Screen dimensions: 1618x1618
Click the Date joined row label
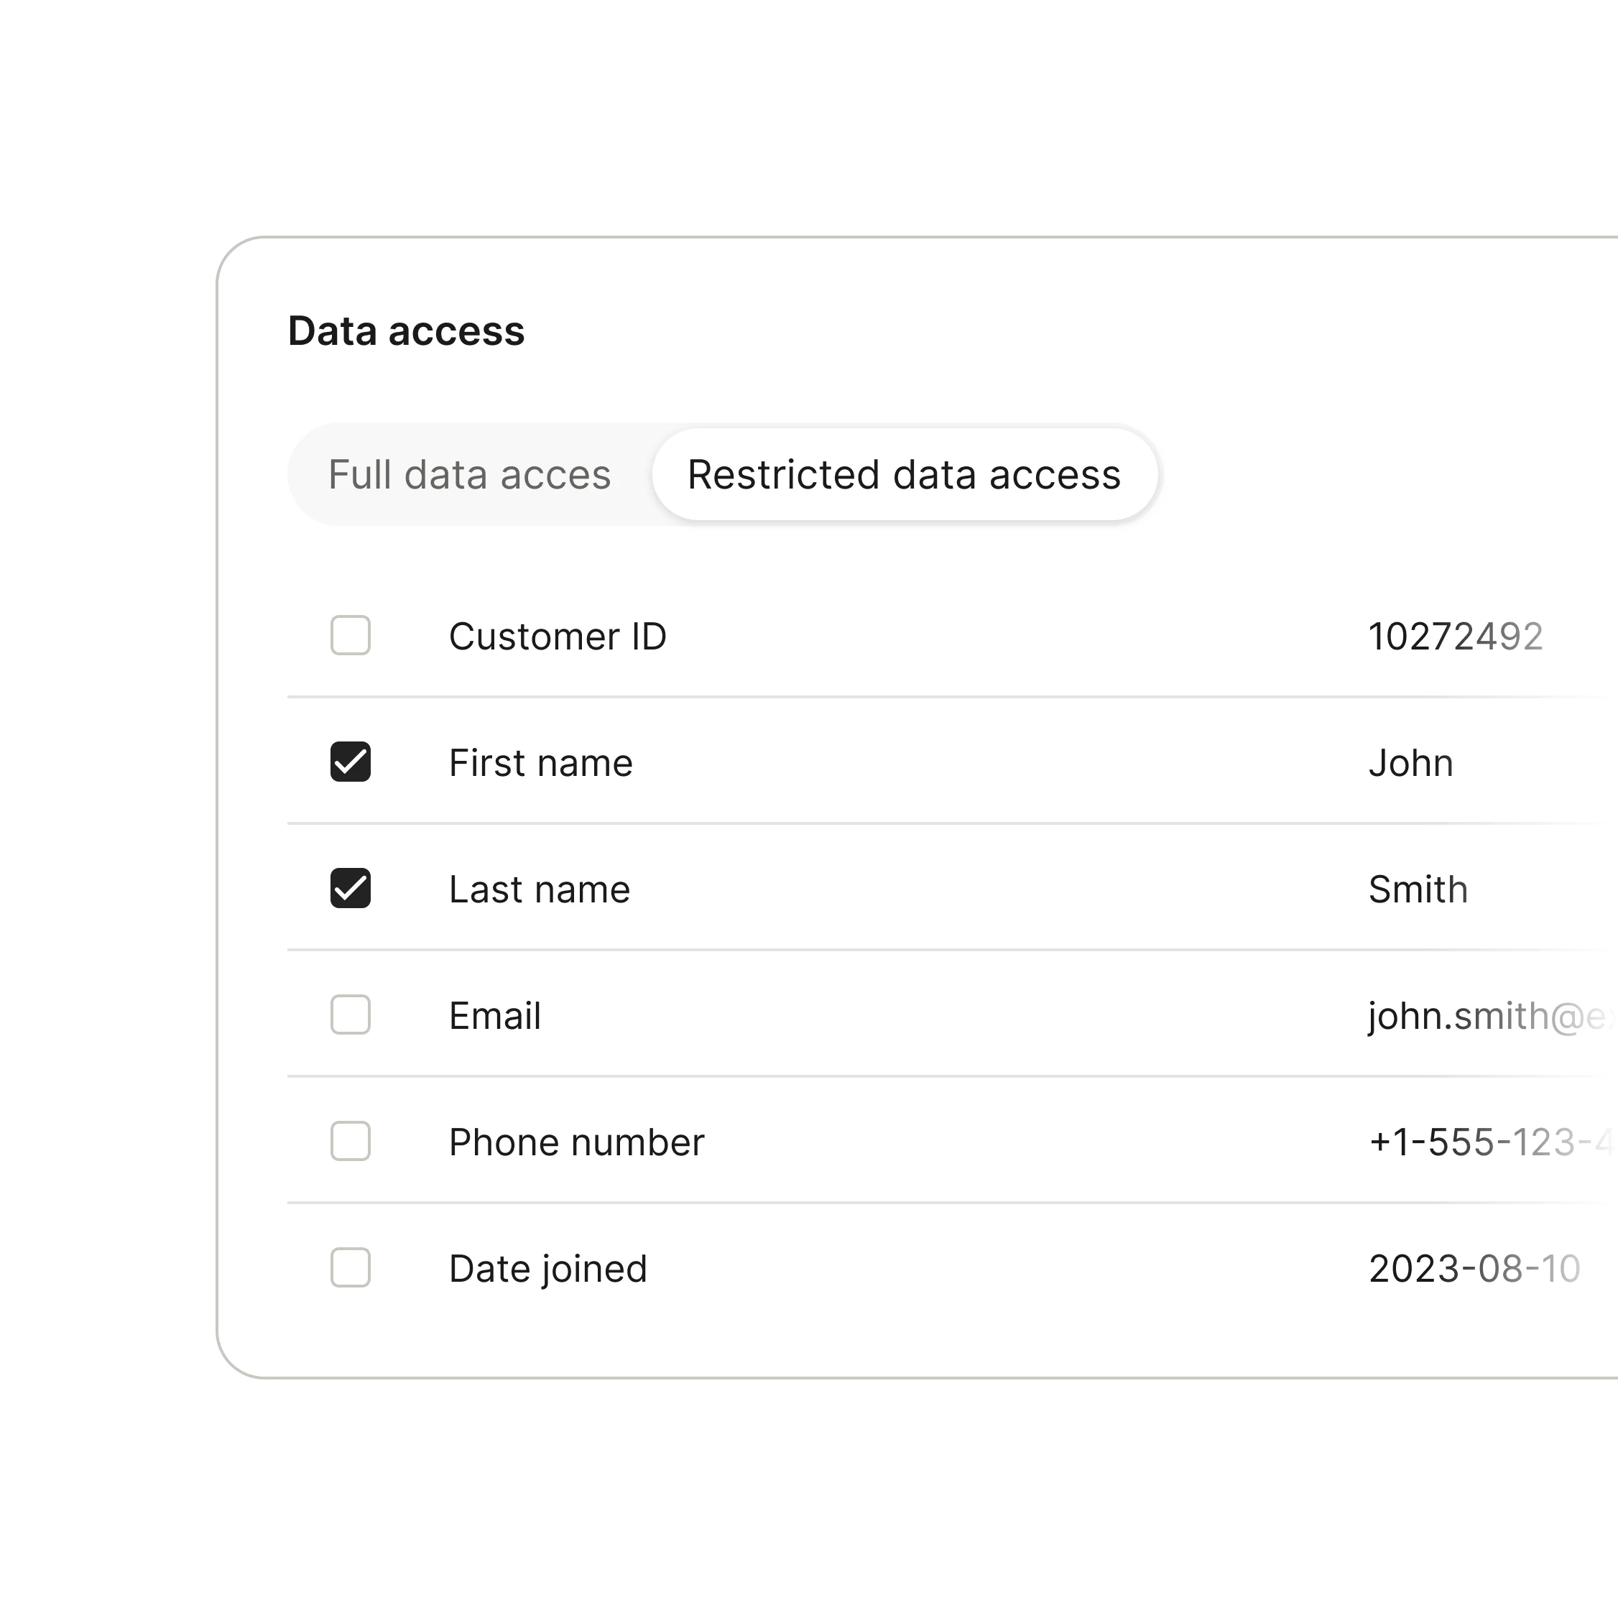(547, 1269)
